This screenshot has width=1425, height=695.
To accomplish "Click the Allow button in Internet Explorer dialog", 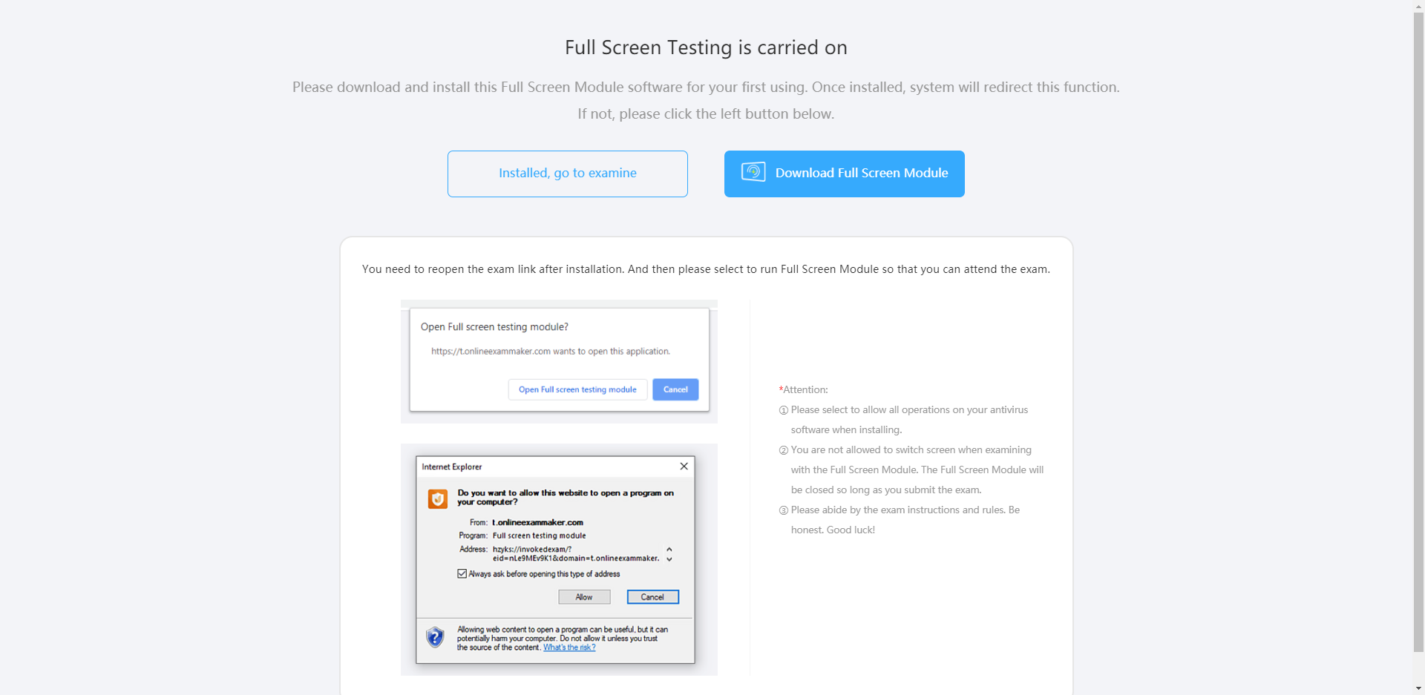I will [584, 597].
